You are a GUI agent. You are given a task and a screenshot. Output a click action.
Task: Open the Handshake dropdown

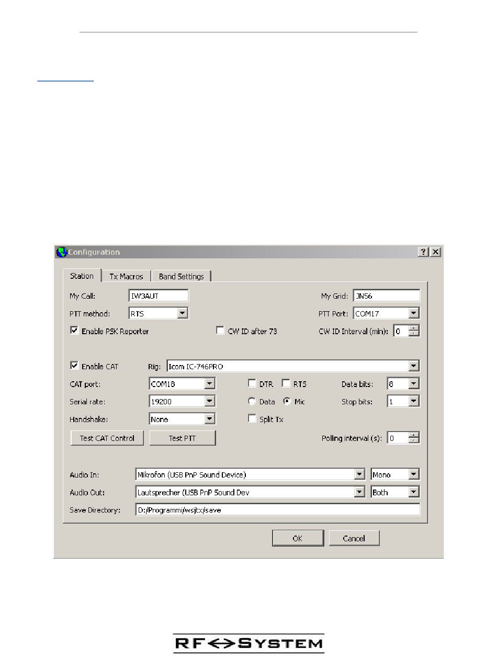point(183,419)
